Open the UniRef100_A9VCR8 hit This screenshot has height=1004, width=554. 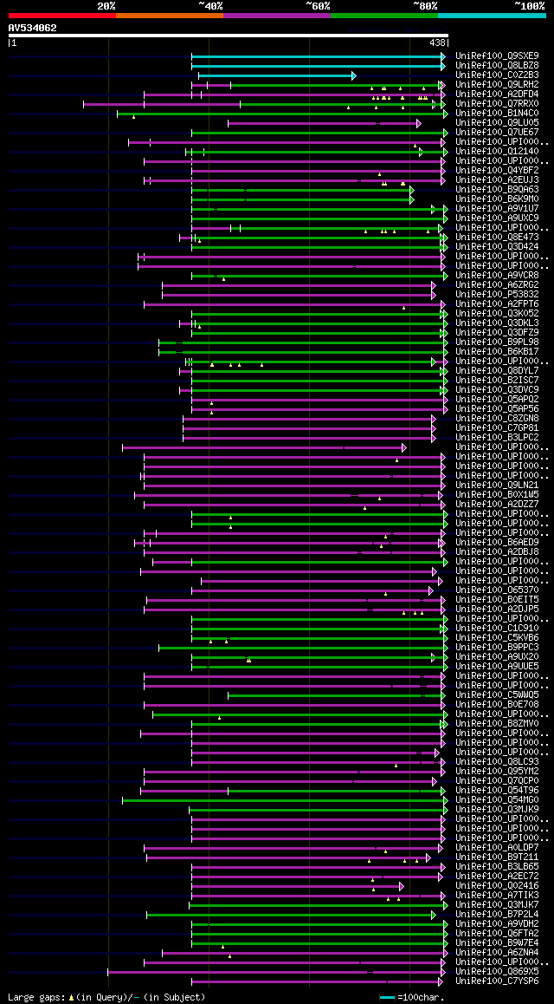point(497,276)
